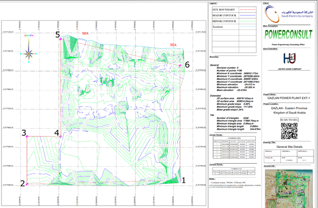The image size is (318, 208).
Task: Click the red SITE BOUNDARY legend line
Action: pyautogui.click(x=248, y=10)
